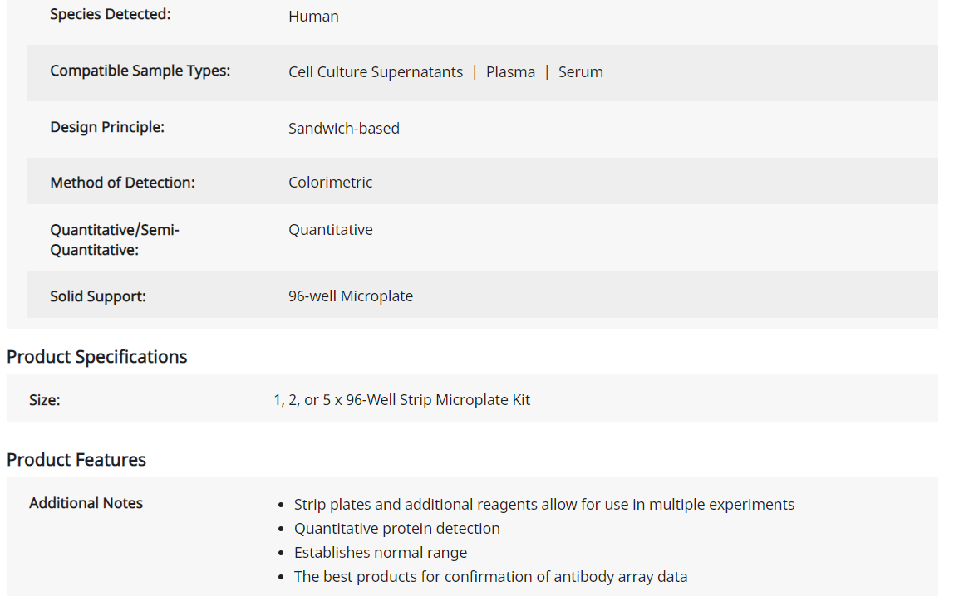Click the Quantitative/Semi-Quantitative label
Image resolution: width=959 pixels, height=596 pixels.
pyautogui.click(x=115, y=240)
